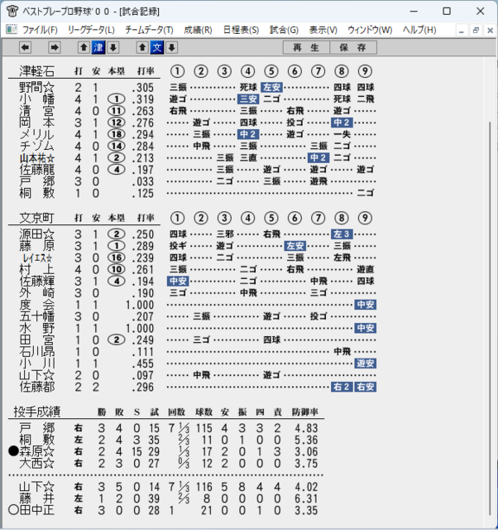Select the 津 team toolbar button
This screenshot has width=498, height=530.
(x=98, y=48)
